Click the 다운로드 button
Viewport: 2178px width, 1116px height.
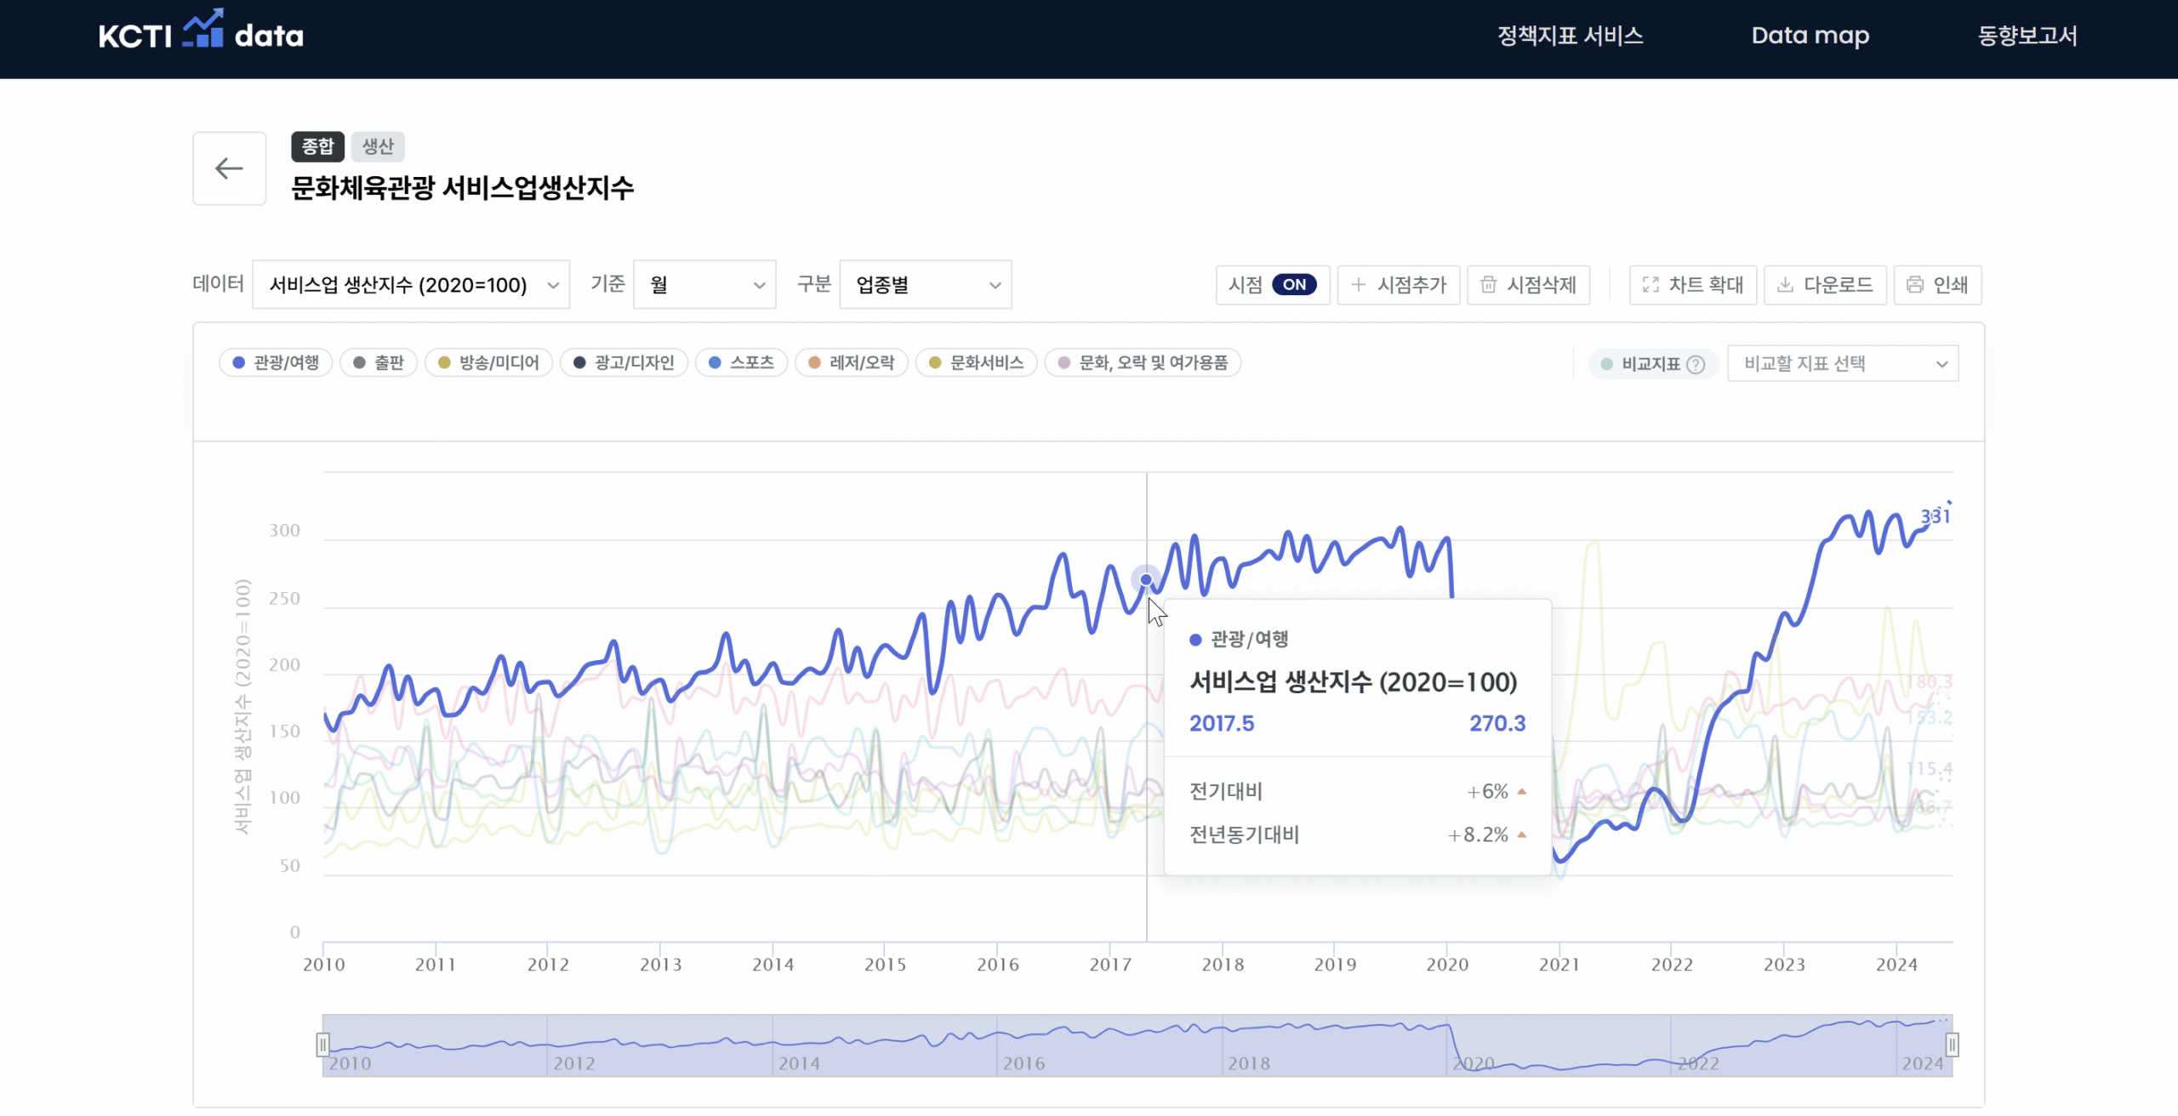click(1825, 285)
